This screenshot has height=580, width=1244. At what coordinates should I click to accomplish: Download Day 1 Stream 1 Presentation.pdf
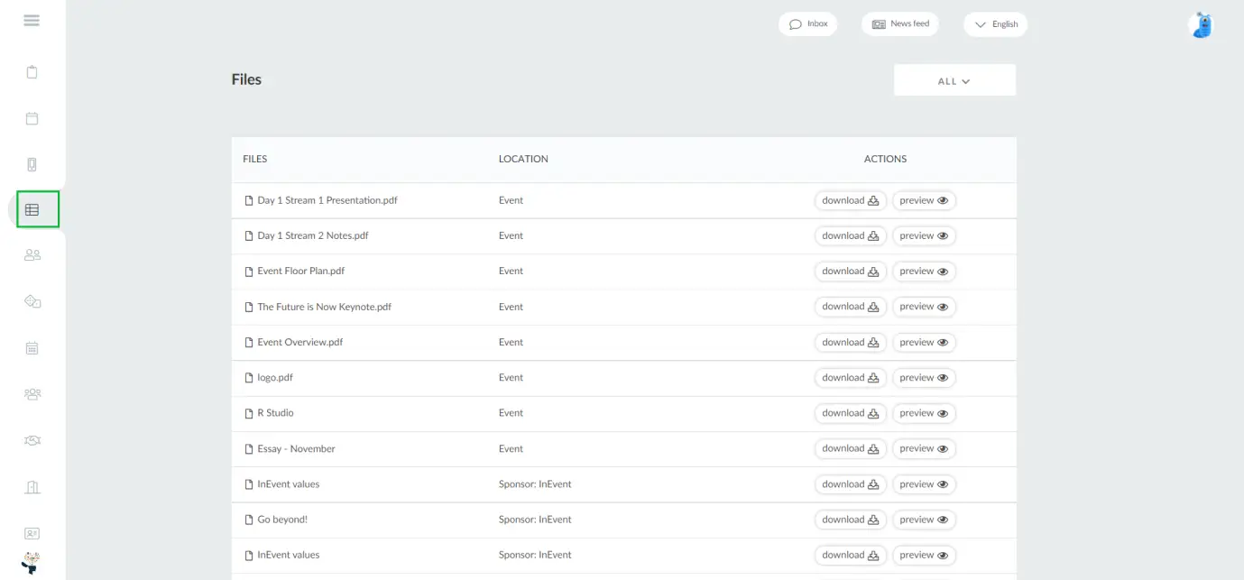click(851, 200)
